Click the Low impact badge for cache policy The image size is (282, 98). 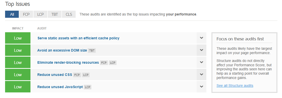coord(18,38)
